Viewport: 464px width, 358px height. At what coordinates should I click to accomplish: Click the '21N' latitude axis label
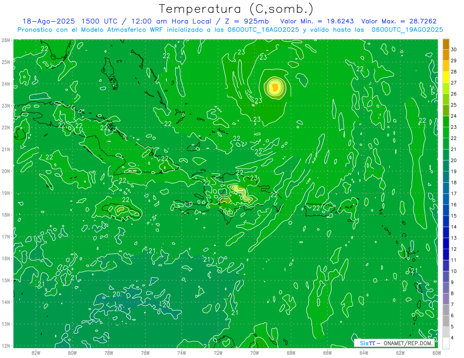(x=5, y=149)
